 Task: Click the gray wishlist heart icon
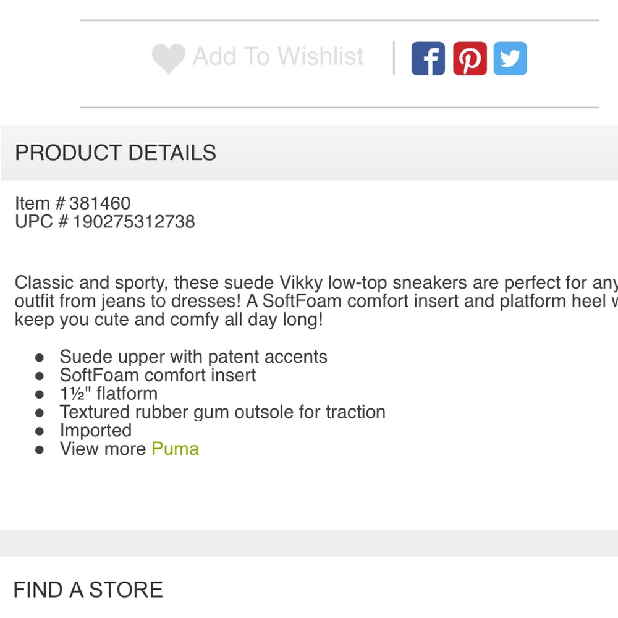pos(168,58)
